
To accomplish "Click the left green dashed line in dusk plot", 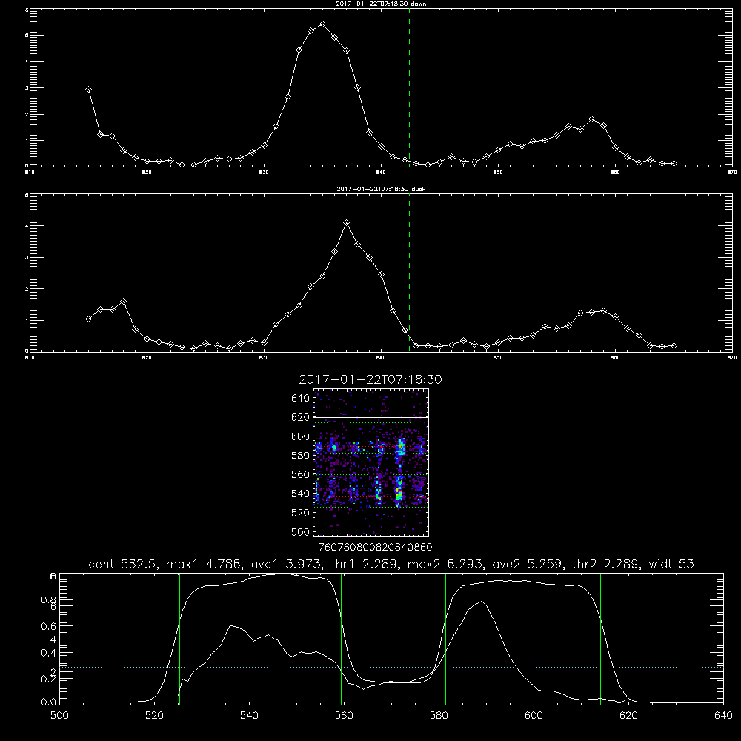I will click(236, 273).
